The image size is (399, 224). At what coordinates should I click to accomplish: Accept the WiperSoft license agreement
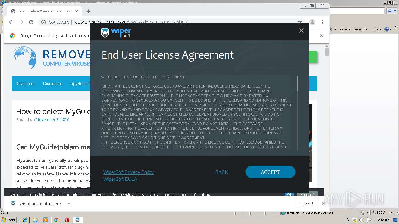[x=270, y=172]
